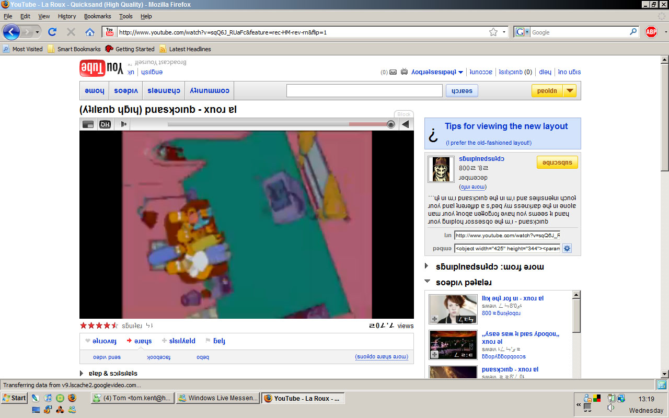Click 'I prefer the old-fashioned layout' link
This screenshot has height=418, width=669.
489,143
